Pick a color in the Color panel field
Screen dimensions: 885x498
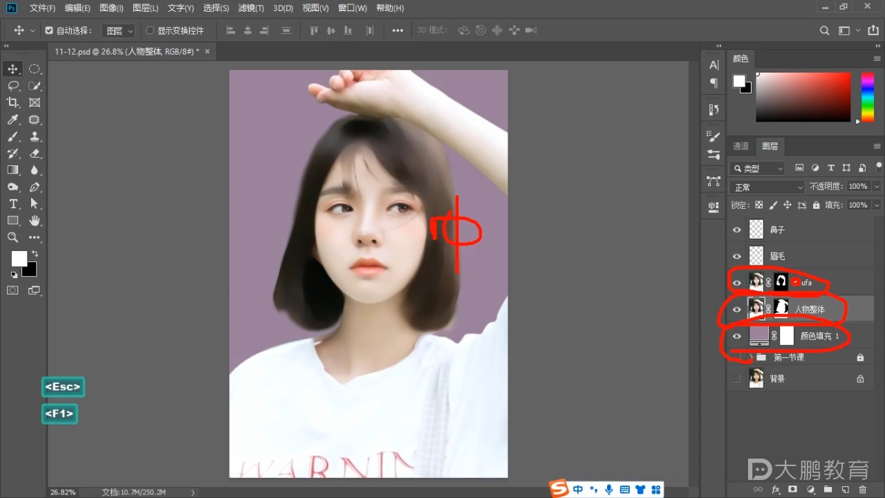803,97
